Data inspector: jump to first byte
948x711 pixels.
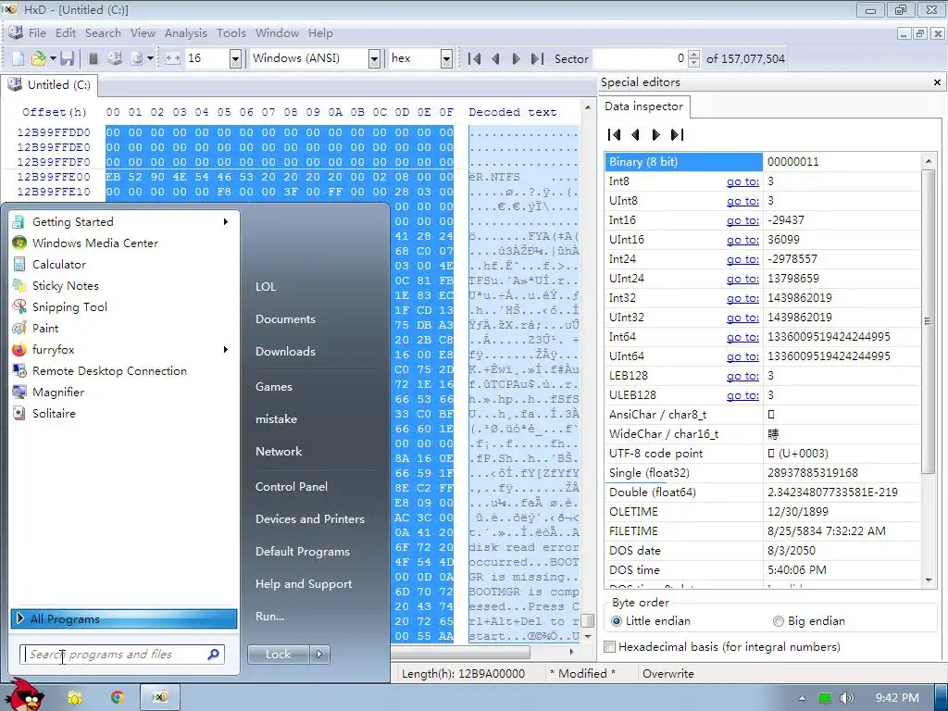615,135
